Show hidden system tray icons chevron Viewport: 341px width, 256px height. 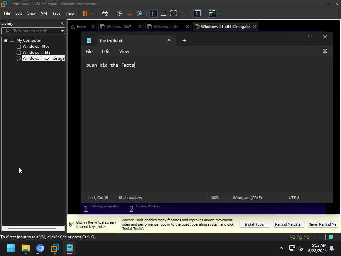[281, 248]
